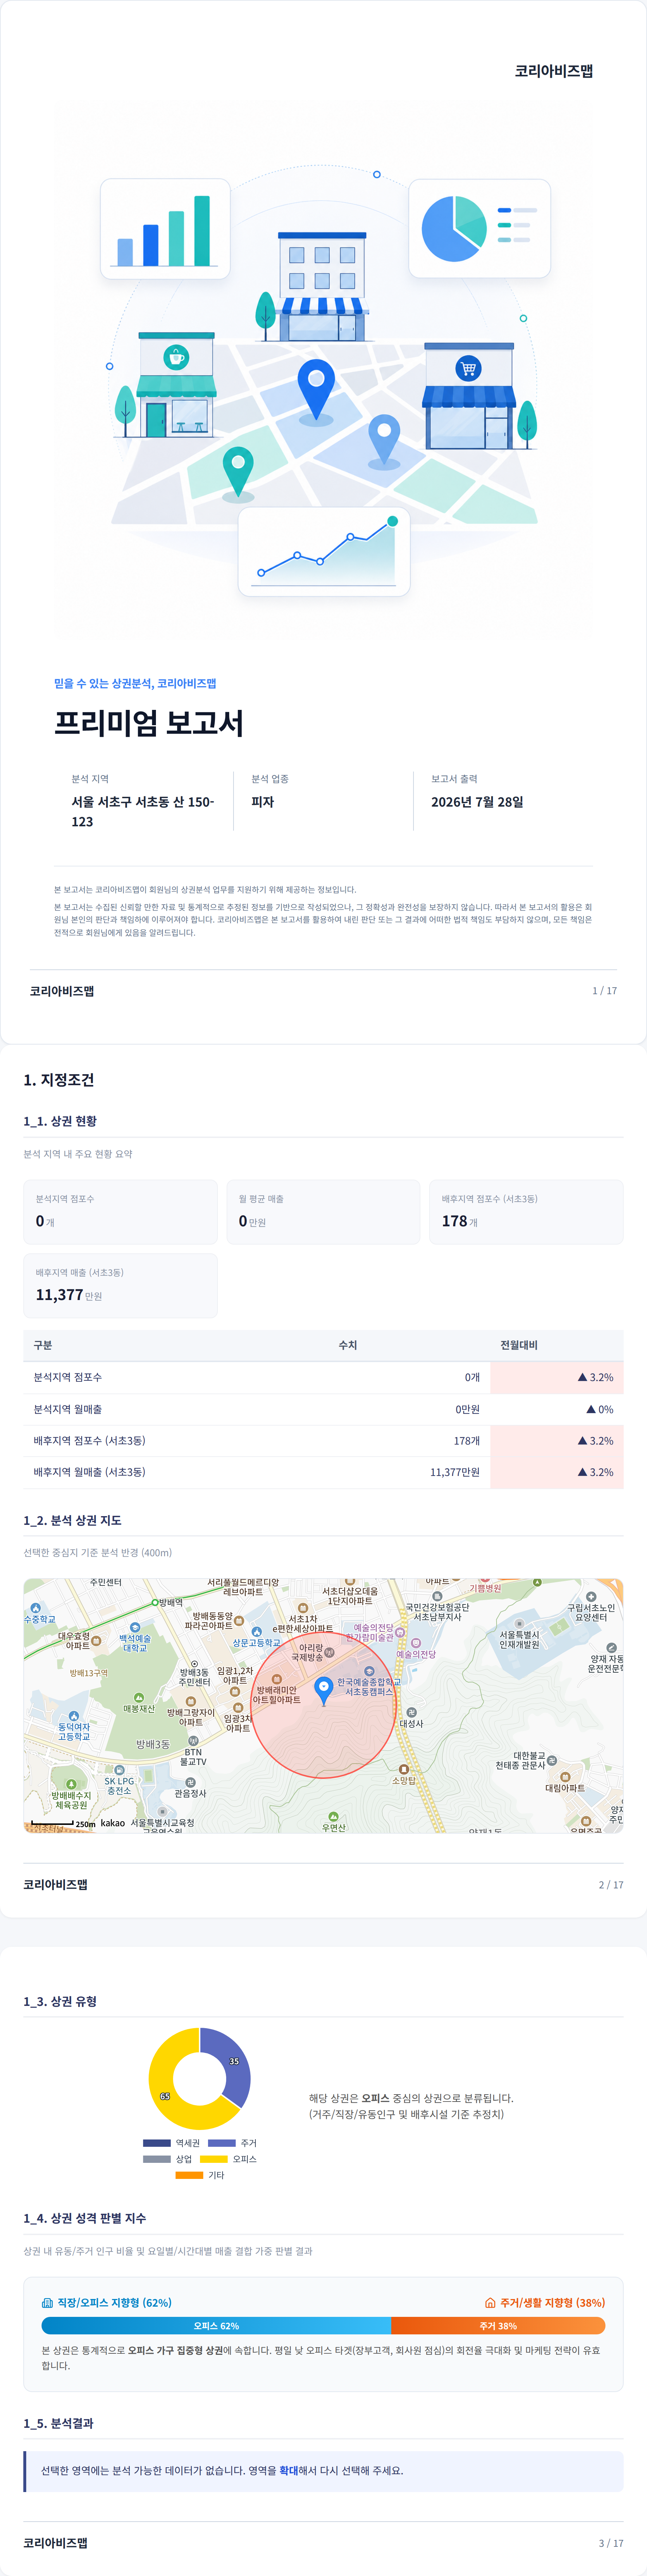The width and height of the screenshot is (647, 2576).
Task: Select the 구립서초노인요양센터 marker
Action: [591, 1597]
